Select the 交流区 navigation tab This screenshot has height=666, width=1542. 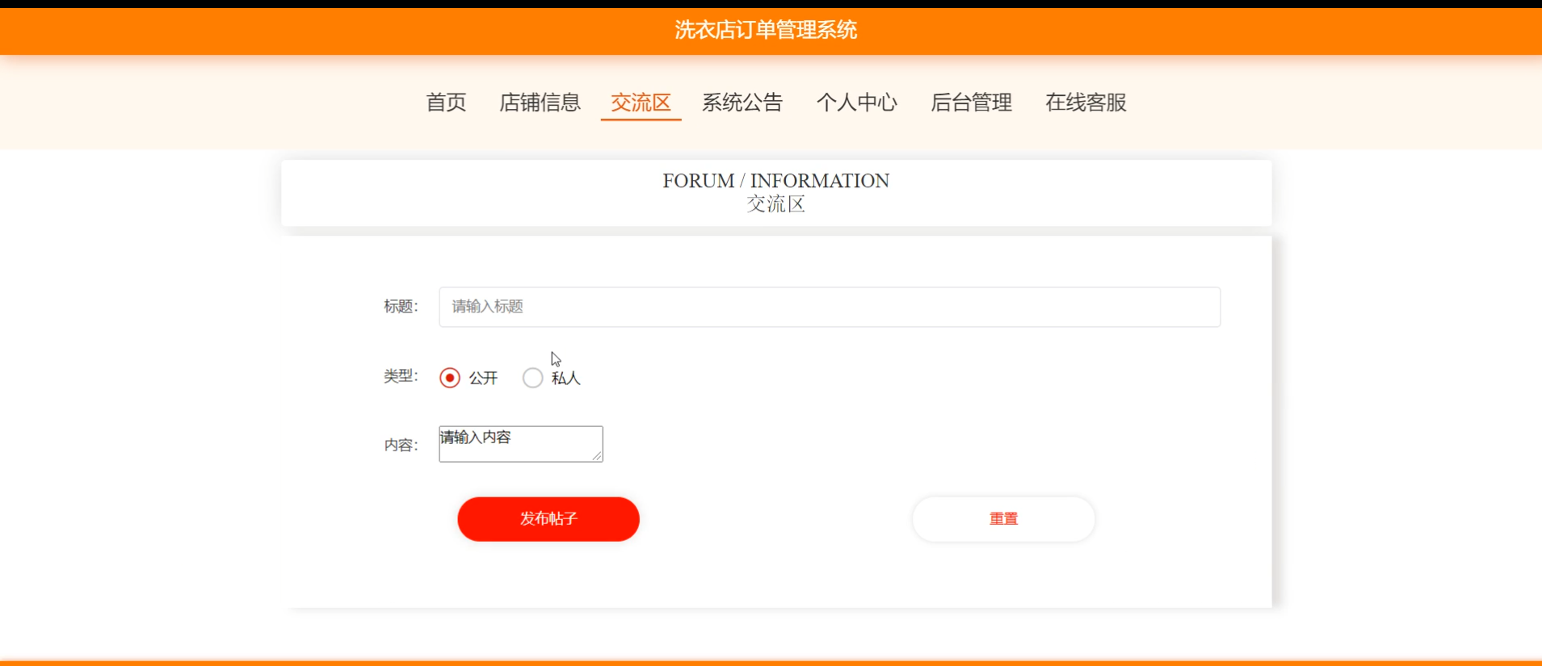coord(641,103)
